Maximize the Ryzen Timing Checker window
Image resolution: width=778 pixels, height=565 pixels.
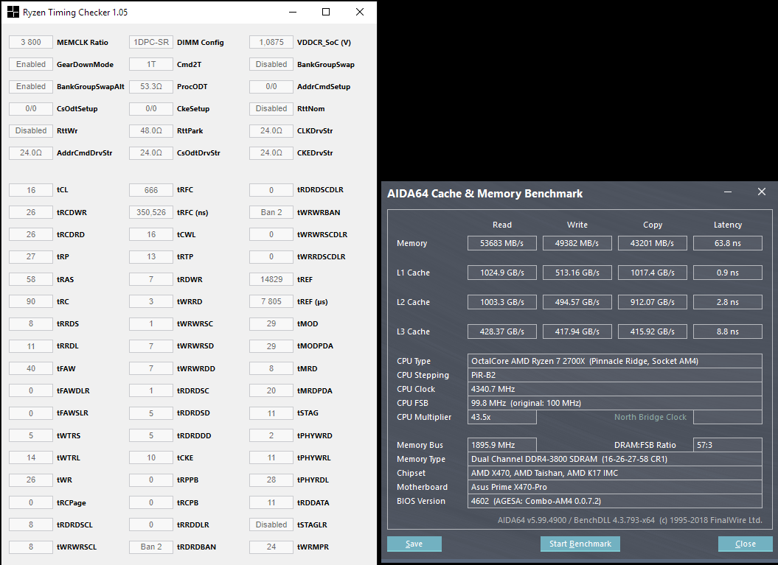pos(326,12)
